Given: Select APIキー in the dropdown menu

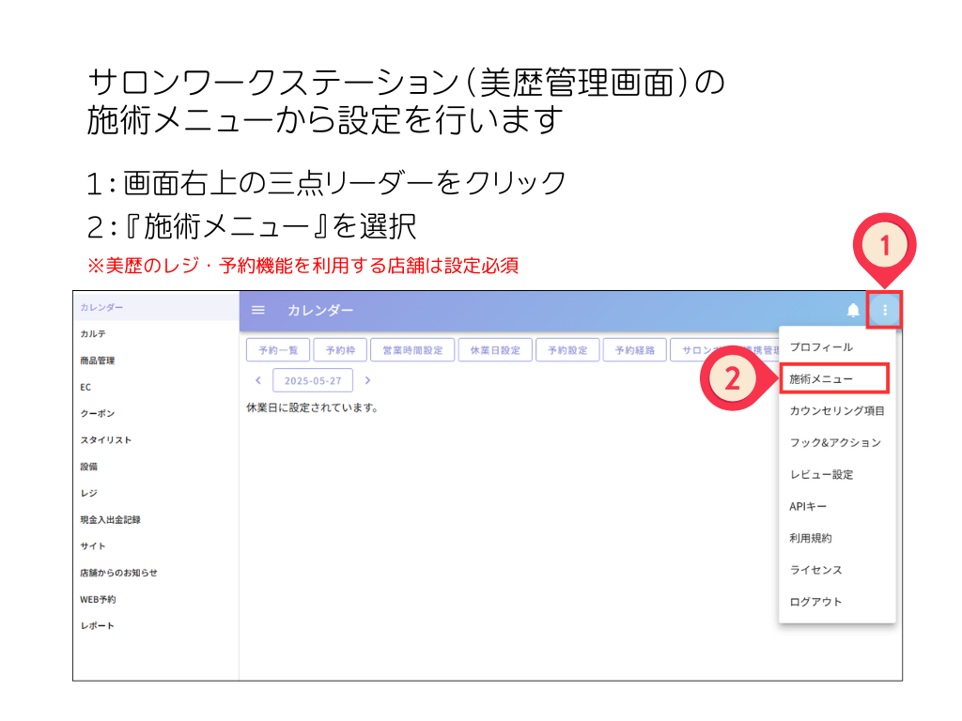Looking at the screenshot, I should [837, 506].
